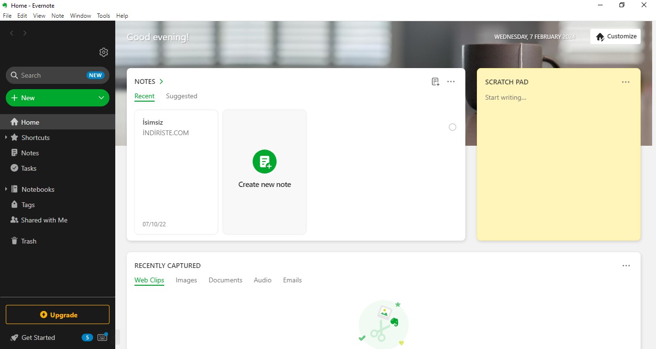
Task: Click the İNDİRİSTE.COM note text
Action: tap(166, 133)
